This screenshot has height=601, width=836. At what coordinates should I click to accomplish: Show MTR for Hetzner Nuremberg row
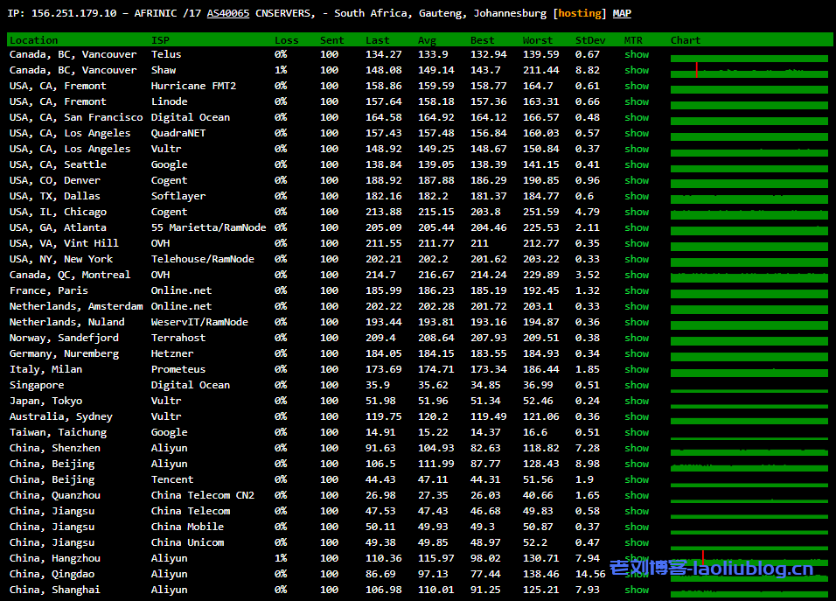pyautogui.click(x=637, y=353)
